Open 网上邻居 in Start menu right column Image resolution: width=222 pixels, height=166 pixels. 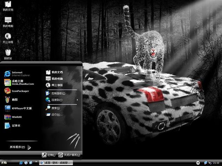pyautogui.click(x=54, y=85)
